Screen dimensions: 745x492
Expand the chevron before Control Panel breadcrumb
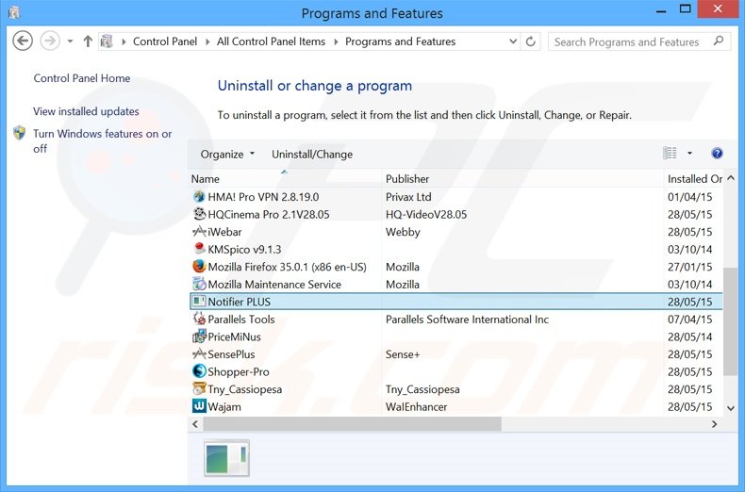(x=124, y=41)
